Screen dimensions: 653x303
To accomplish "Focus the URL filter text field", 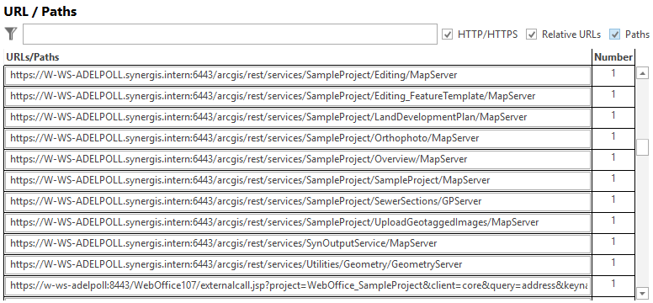I will tap(230, 34).
